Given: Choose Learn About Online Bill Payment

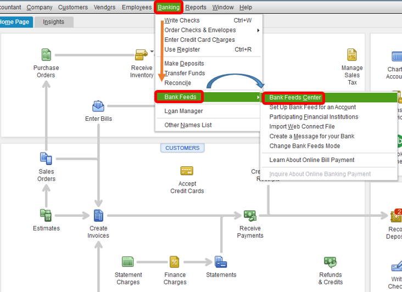Looking at the screenshot, I should coord(329,160).
